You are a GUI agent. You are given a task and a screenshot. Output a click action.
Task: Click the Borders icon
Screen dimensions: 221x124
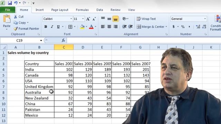pos(70,27)
